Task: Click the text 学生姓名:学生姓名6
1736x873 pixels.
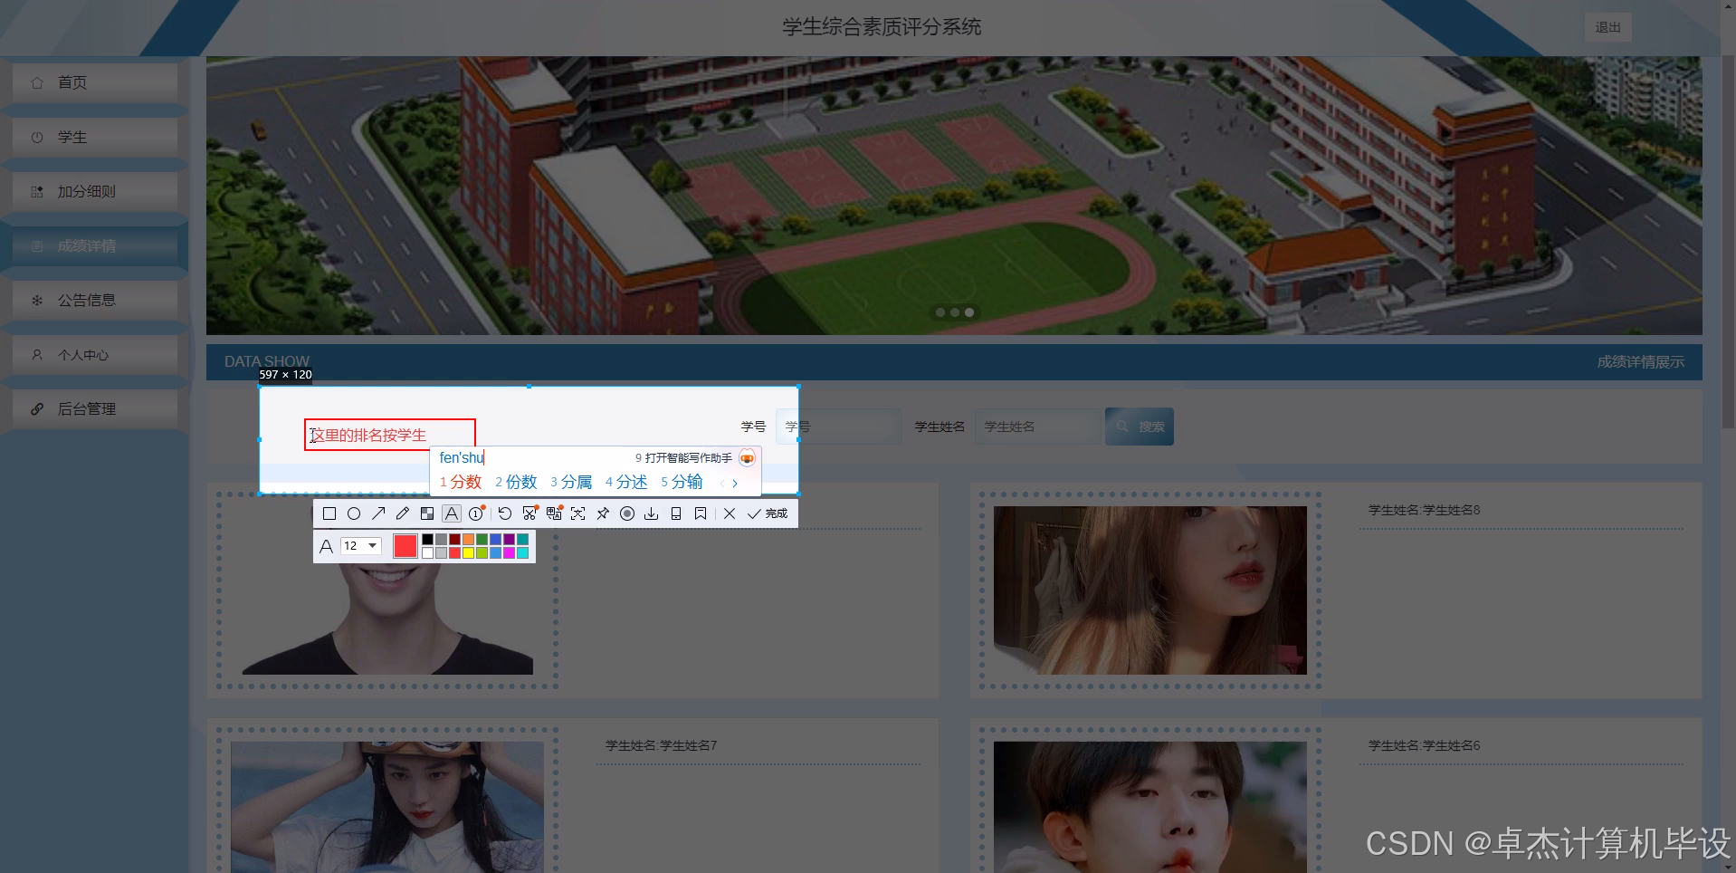Action: [x=1425, y=745]
